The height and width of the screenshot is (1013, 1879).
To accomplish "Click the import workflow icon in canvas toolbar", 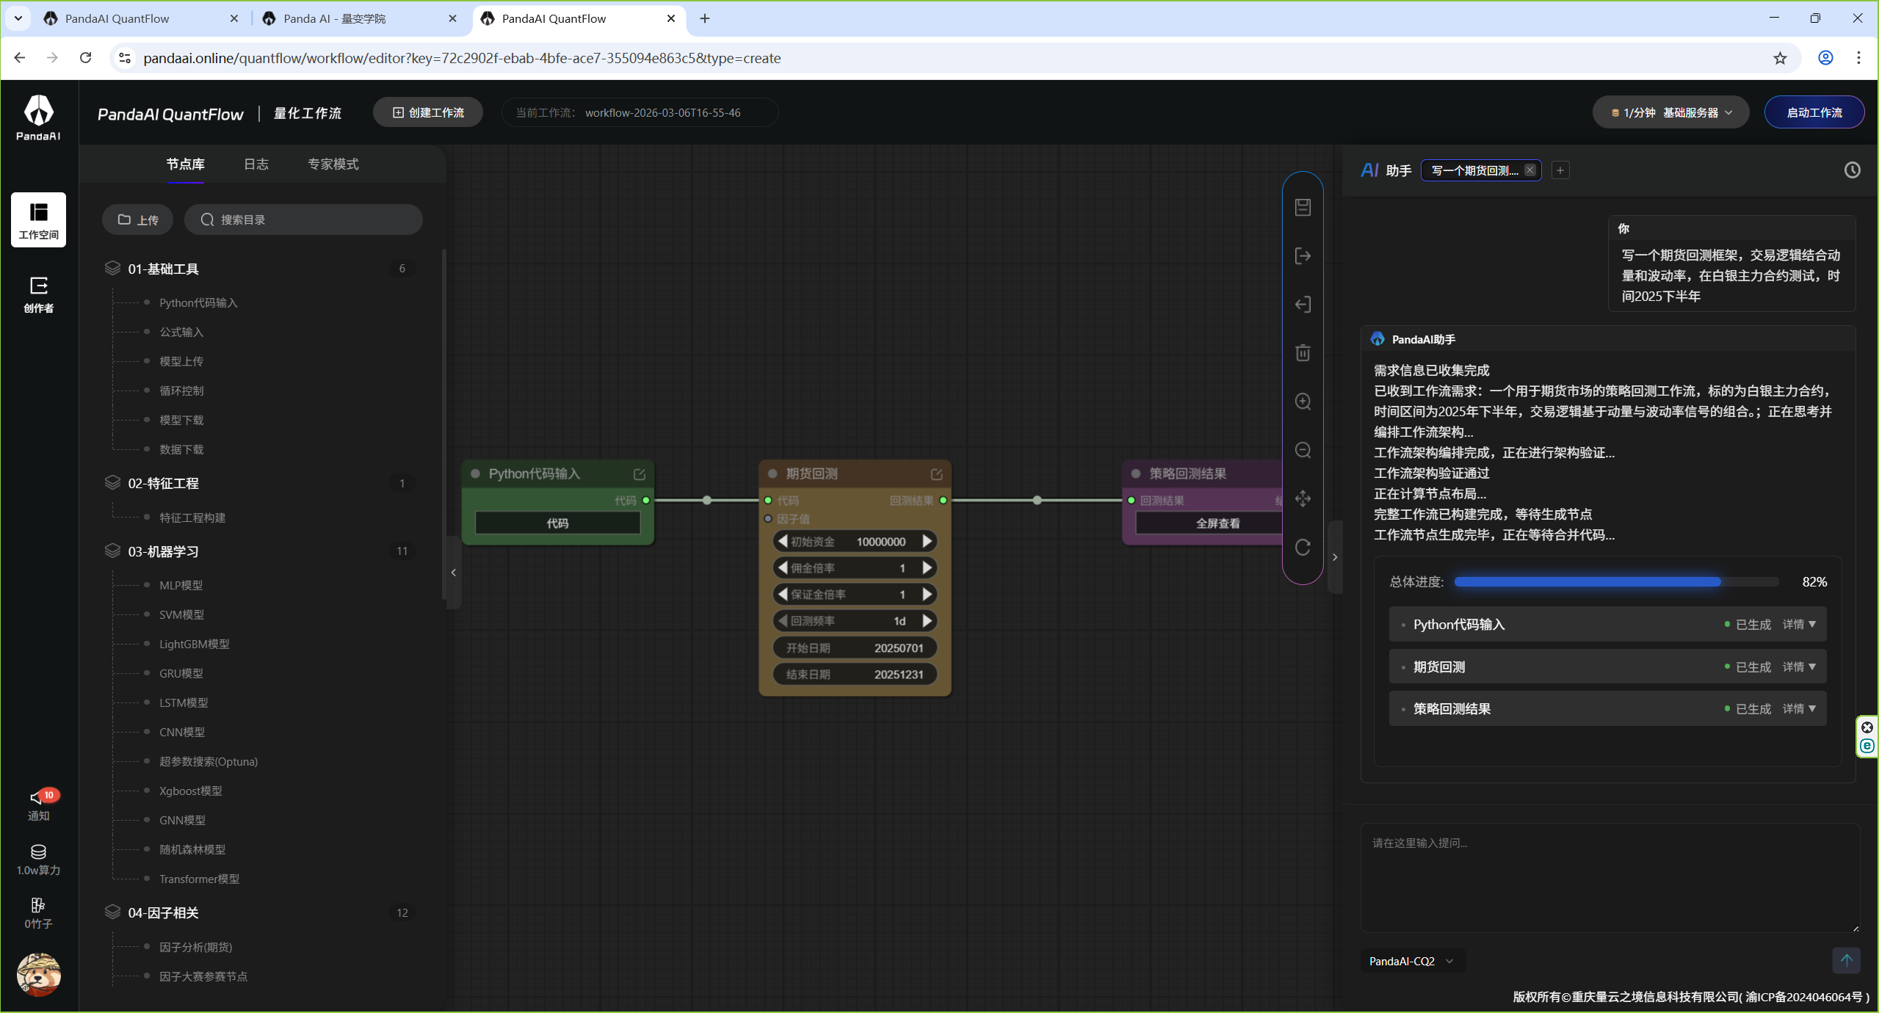I will 1303,304.
